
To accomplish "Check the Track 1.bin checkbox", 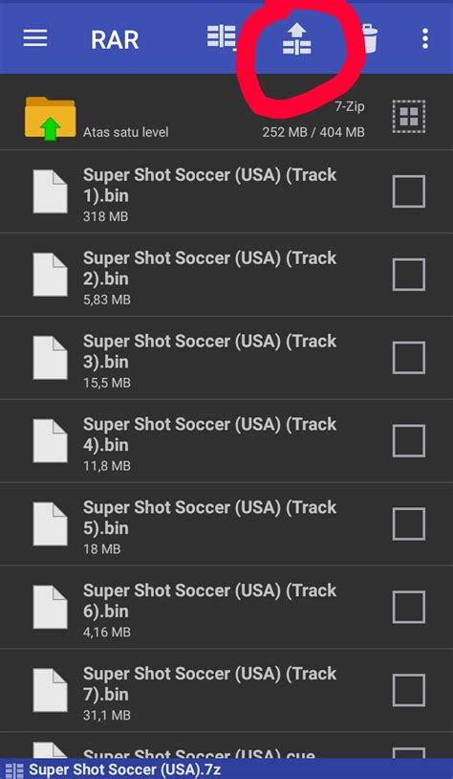I will pos(409,191).
